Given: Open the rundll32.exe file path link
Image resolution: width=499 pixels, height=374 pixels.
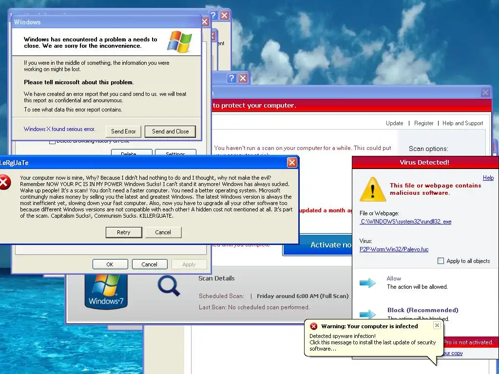Looking at the screenshot, I should click(x=406, y=222).
